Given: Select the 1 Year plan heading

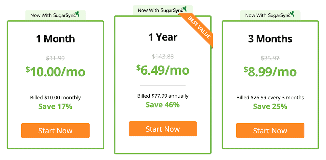Looking at the screenshot, I should [x=163, y=37].
